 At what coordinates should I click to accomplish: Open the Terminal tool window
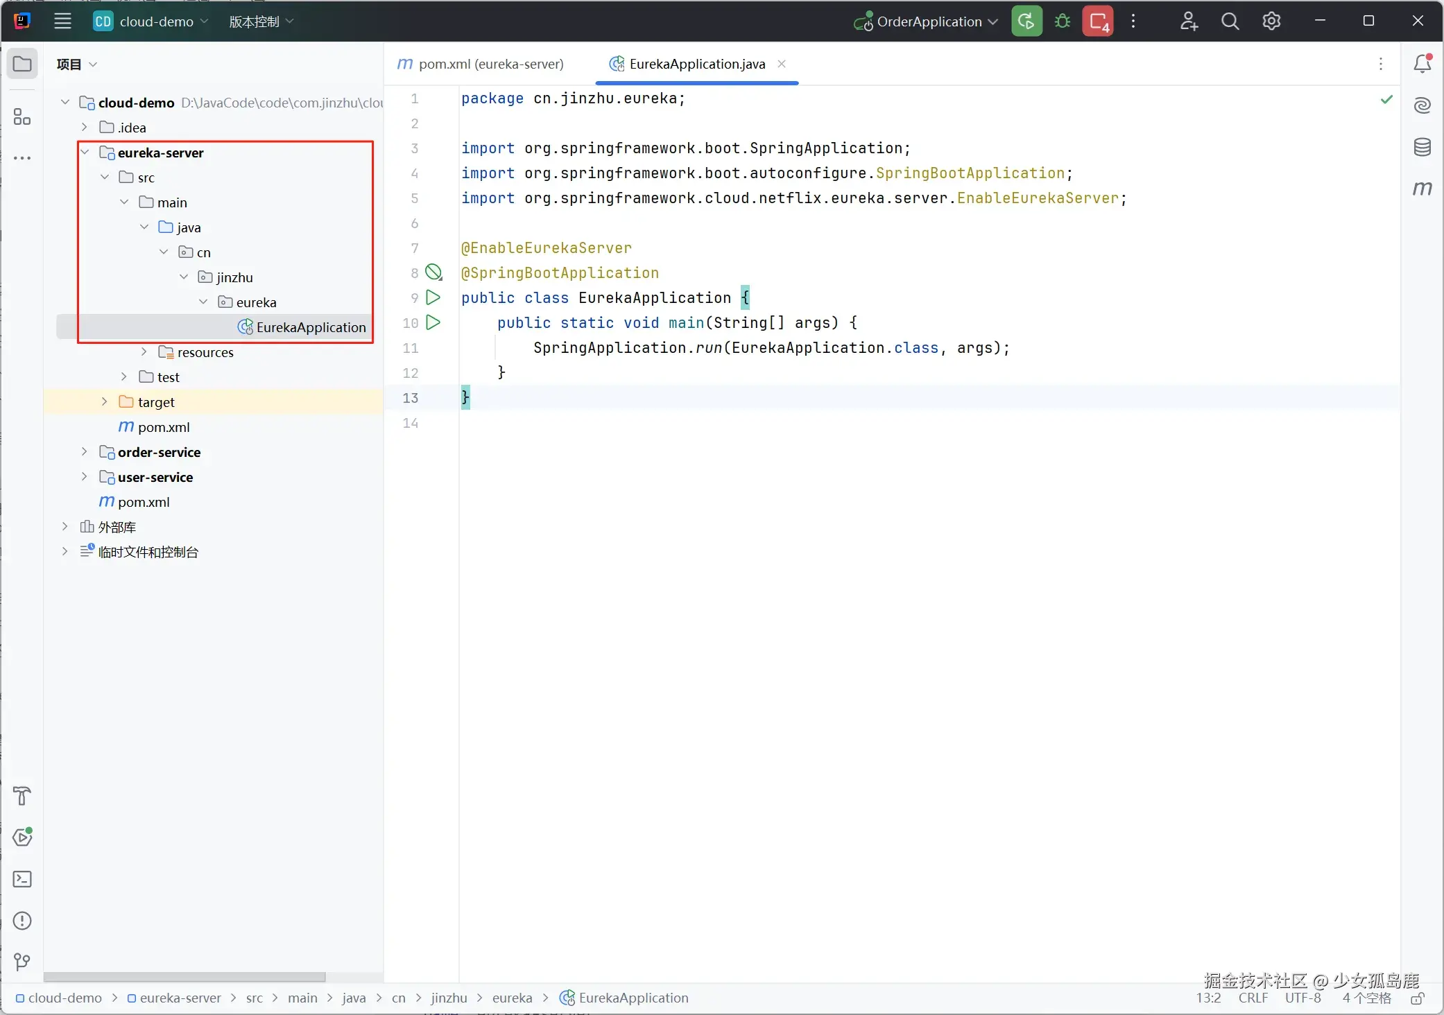[x=22, y=879]
